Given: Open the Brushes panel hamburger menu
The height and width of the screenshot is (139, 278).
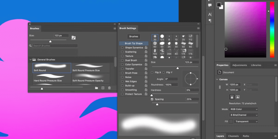Looking at the screenshot, I should pos(114,28).
